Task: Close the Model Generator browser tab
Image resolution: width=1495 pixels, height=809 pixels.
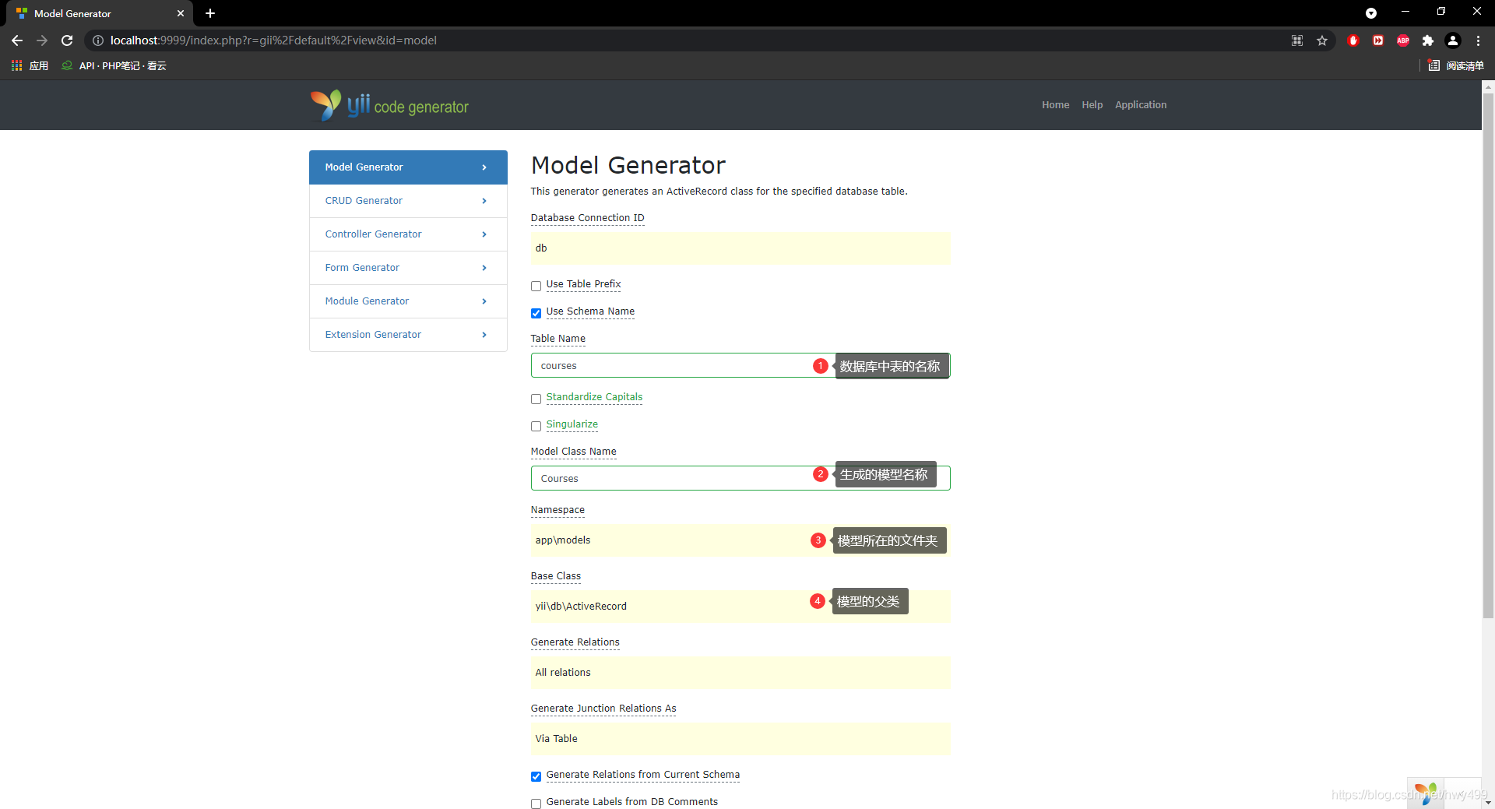Action: tap(181, 13)
